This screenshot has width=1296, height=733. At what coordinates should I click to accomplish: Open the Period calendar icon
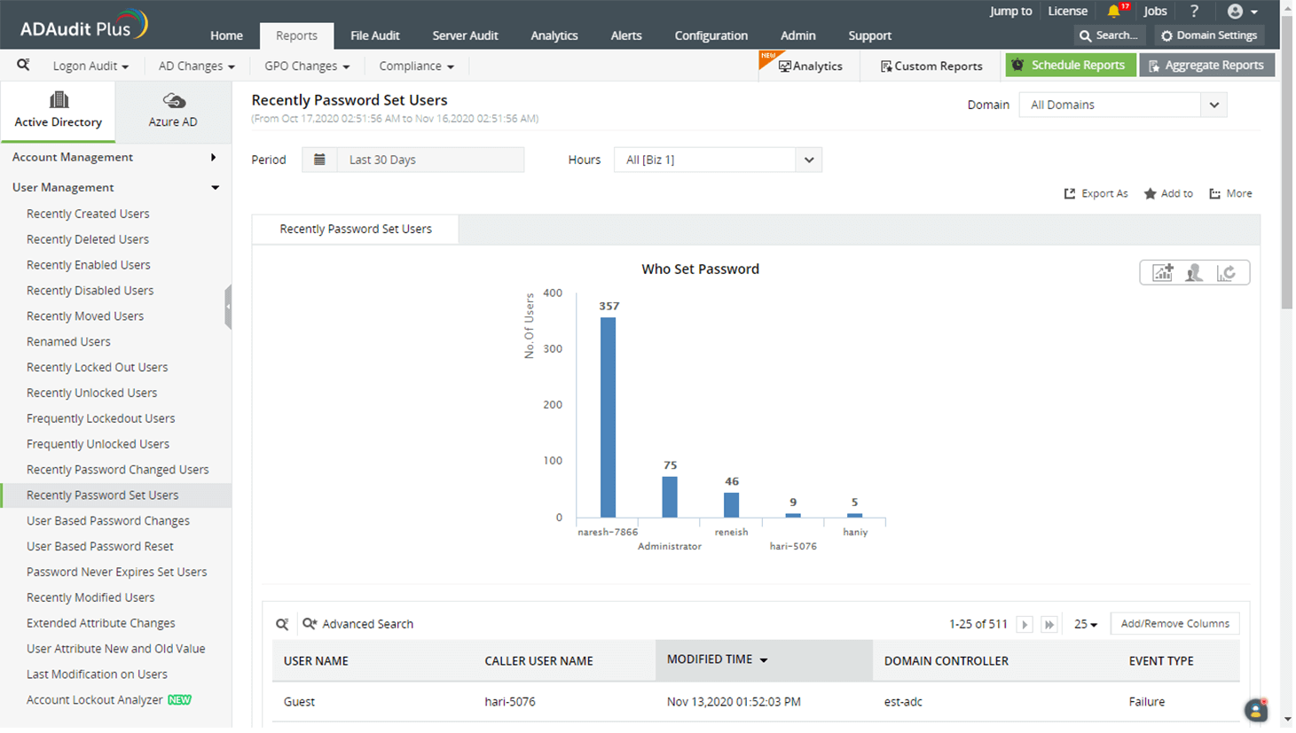coord(319,160)
